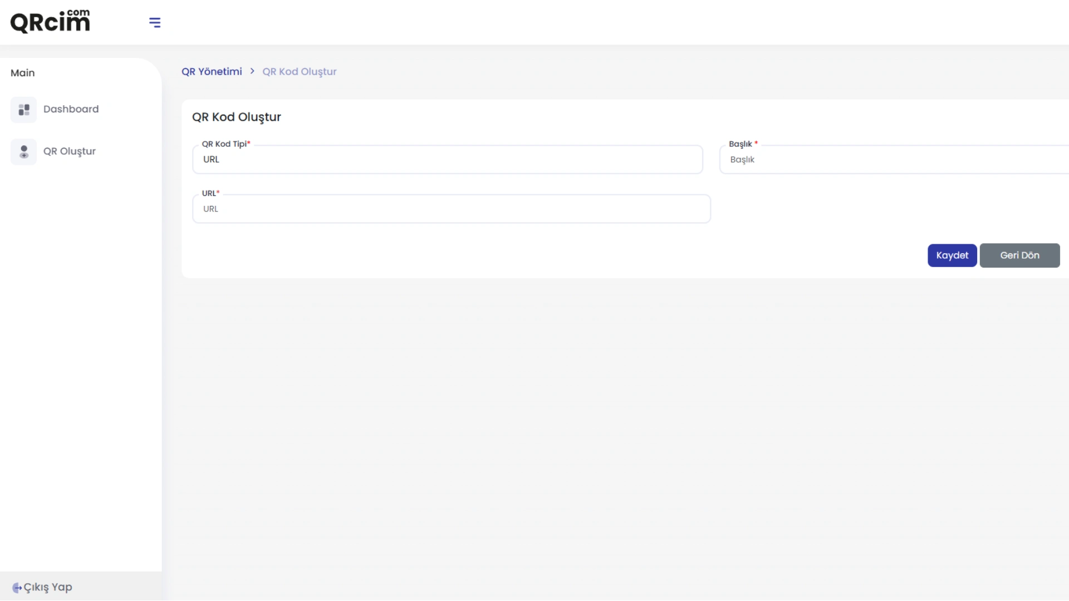The image size is (1069, 601).
Task: Click the QR Kod Tipi field label
Action: (224, 144)
